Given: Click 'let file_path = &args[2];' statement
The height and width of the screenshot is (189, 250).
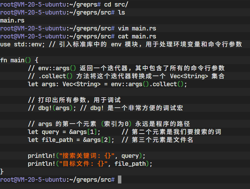Looking at the screenshot, I should coord(71,140).
